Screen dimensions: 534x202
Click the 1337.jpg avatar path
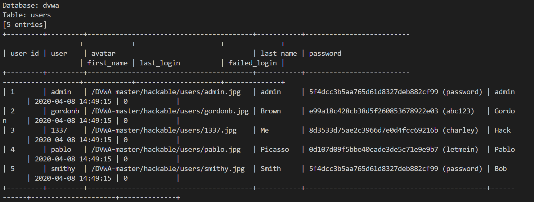164,130
